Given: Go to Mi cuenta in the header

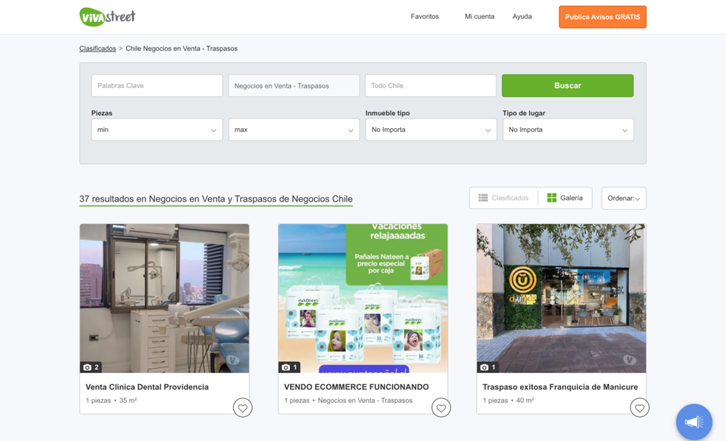Looking at the screenshot, I should click(479, 16).
